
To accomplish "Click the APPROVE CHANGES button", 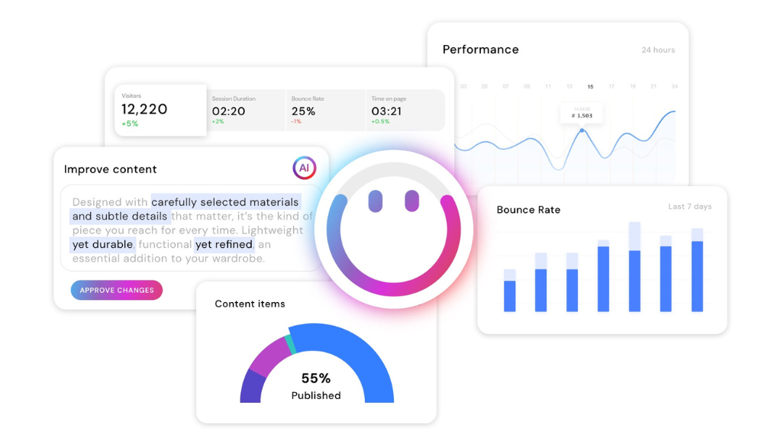I will coord(116,290).
